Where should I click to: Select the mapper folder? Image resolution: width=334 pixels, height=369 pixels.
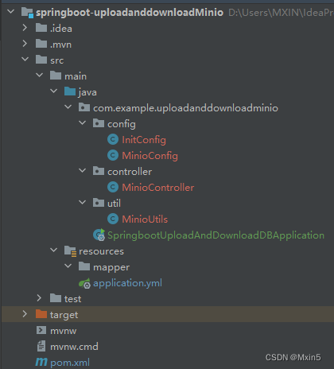(x=111, y=267)
